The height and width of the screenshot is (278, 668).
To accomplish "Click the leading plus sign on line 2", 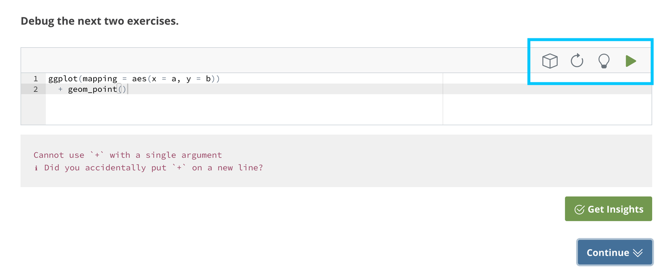I will tap(60, 89).
